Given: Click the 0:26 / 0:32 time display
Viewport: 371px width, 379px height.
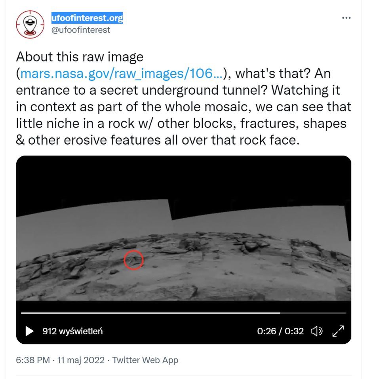Looking at the screenshot, I should tap(280, 331).
